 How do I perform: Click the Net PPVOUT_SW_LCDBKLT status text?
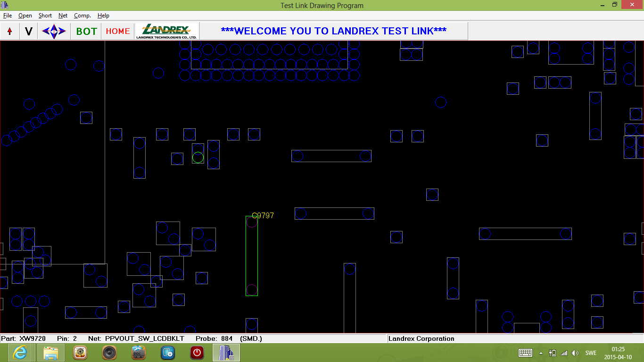point(136,338)
